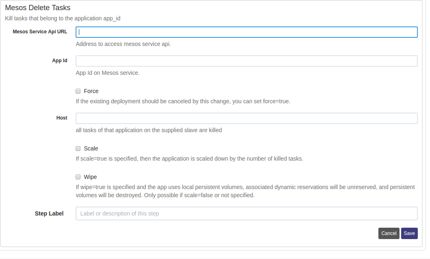Image resolution: width=430 pixels, height=259 pixels.
Task: Click 'If the existing deployment' help text
Action: [x=183, y=101]
